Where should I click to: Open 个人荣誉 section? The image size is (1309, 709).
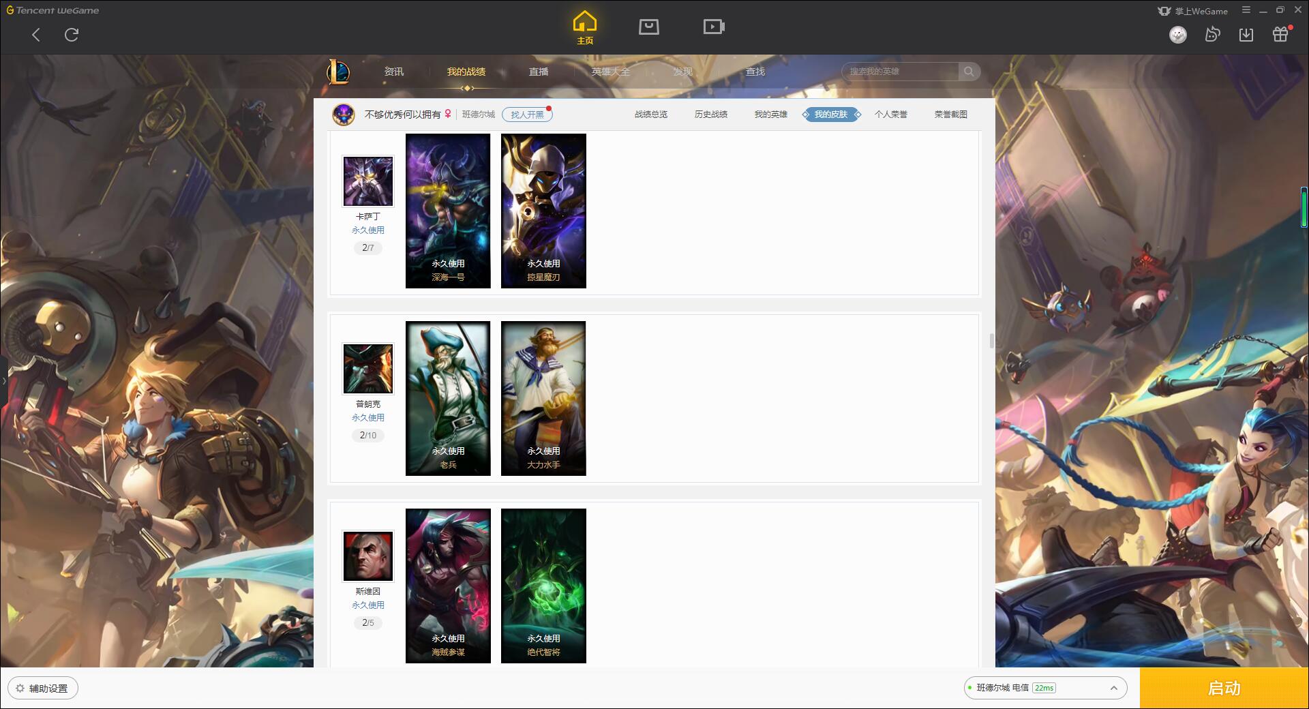[891, 115]
